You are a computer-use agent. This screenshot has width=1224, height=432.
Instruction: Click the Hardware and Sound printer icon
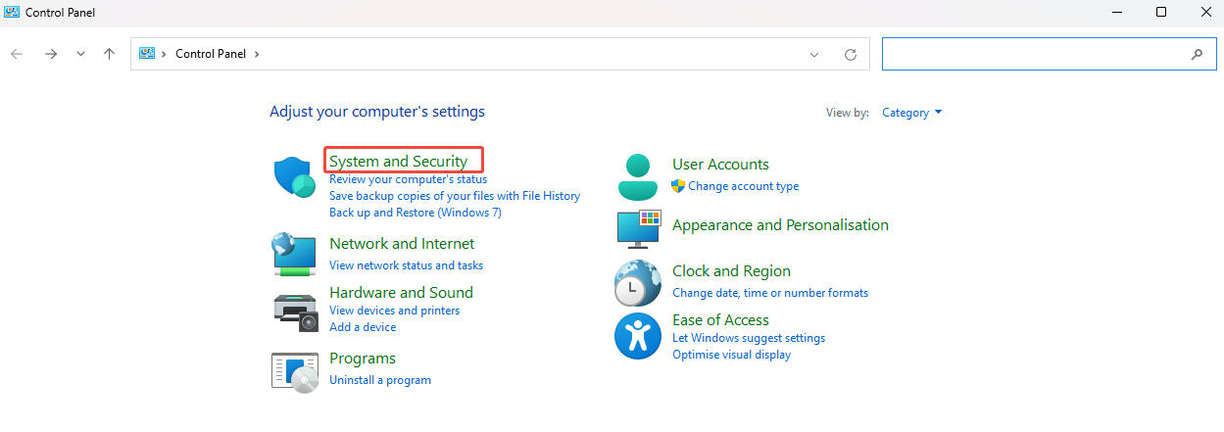(x=295, y=312)
